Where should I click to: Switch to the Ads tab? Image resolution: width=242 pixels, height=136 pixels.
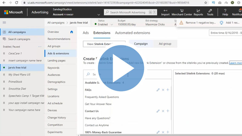pyautogui.click(x=86, y=33)
